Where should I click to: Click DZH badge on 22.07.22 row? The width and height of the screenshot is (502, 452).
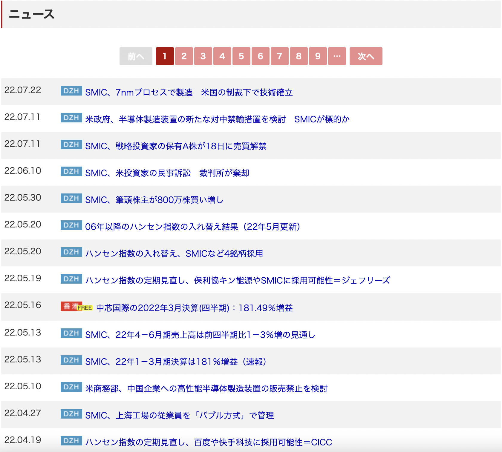point(71,91)
